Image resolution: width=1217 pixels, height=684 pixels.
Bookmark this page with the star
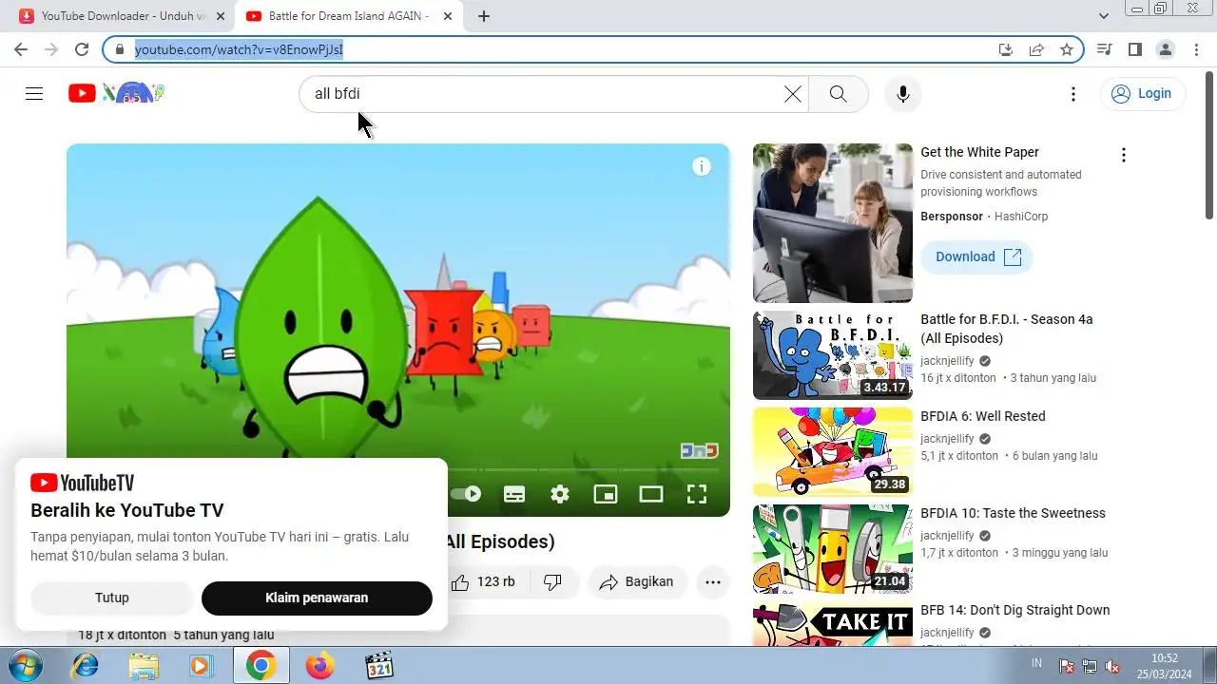[1067, 49]
